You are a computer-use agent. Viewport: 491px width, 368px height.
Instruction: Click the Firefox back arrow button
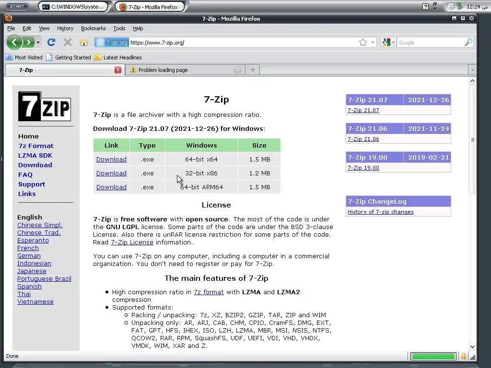tap(14, 42)
